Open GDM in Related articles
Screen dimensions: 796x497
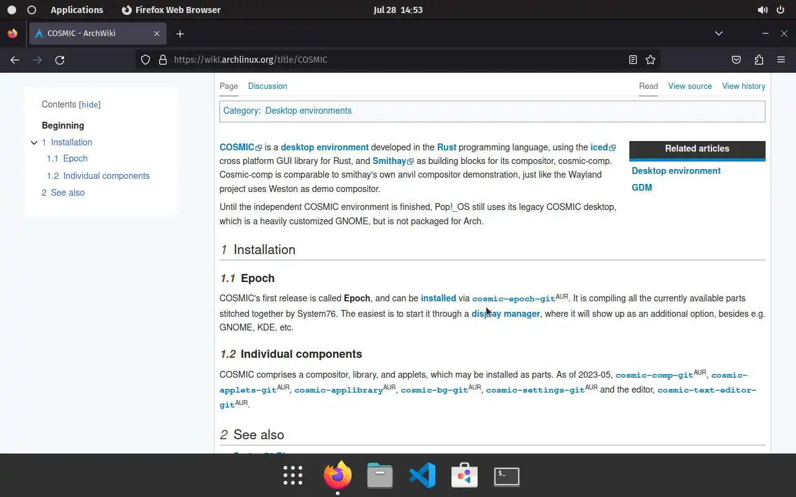pyautogui.click(x=642, y=188)
